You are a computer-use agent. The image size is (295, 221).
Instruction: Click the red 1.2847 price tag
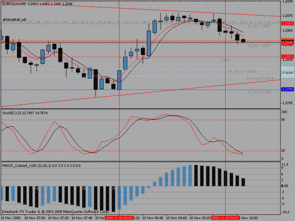287,43
